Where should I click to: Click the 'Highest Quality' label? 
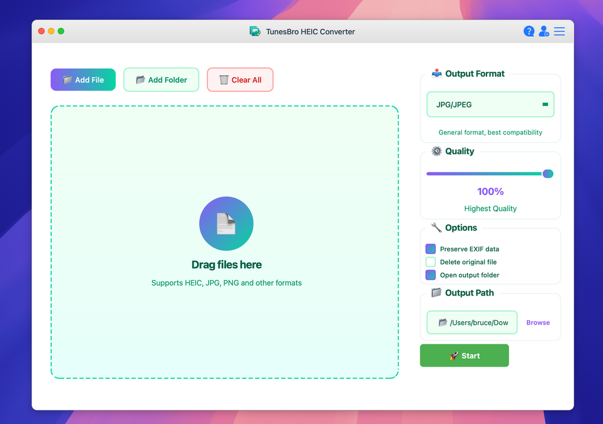tap(490, 209)
